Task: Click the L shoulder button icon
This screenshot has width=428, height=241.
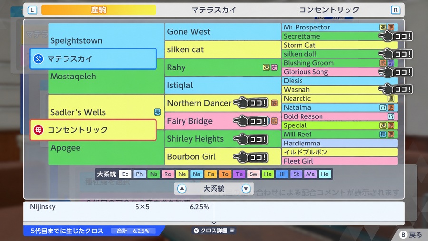Action: click(32, 10)
